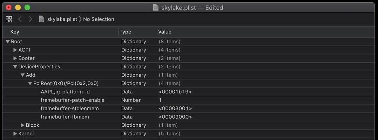378x140 pixels.
Task: Expand the ACPI dictionary
Action: [x=15, y=50]
